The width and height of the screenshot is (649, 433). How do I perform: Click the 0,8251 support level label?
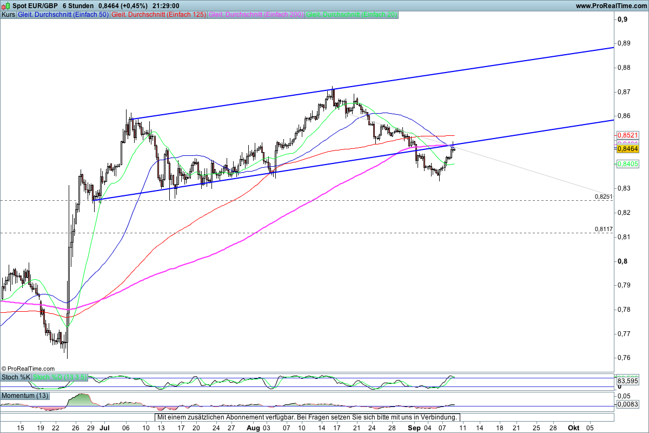(x=604, y=196)
